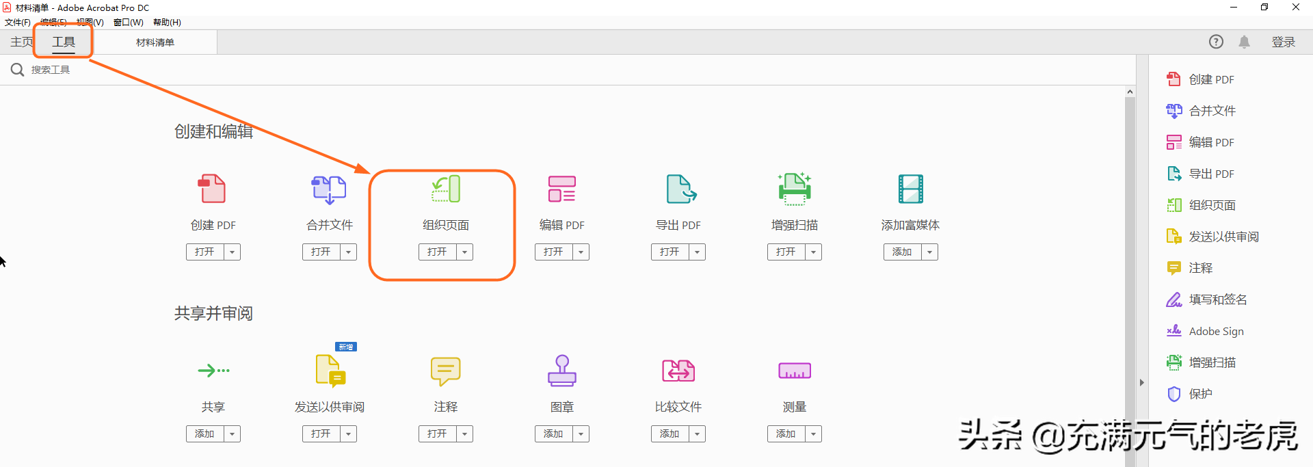Screen dimensions: 1313x467
Task: Click the Export PDF (导出 PDF) grid icon
Action: click(681, 189)
